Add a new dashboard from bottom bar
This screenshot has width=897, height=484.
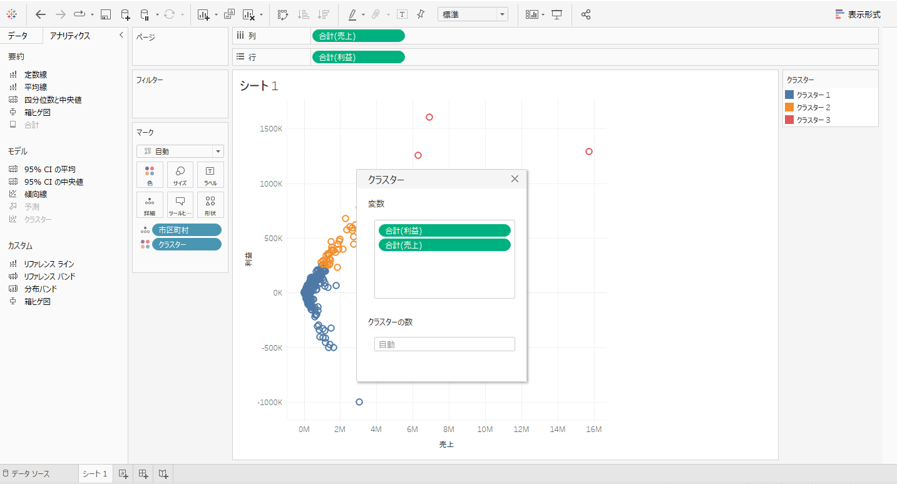[x=143, y=474]
